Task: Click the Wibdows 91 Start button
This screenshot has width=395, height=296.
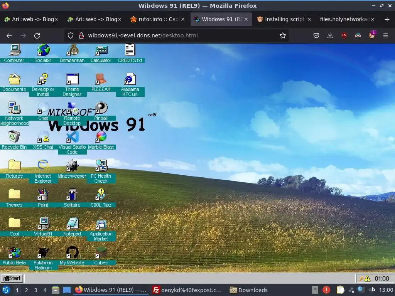Action: point(12,278)
